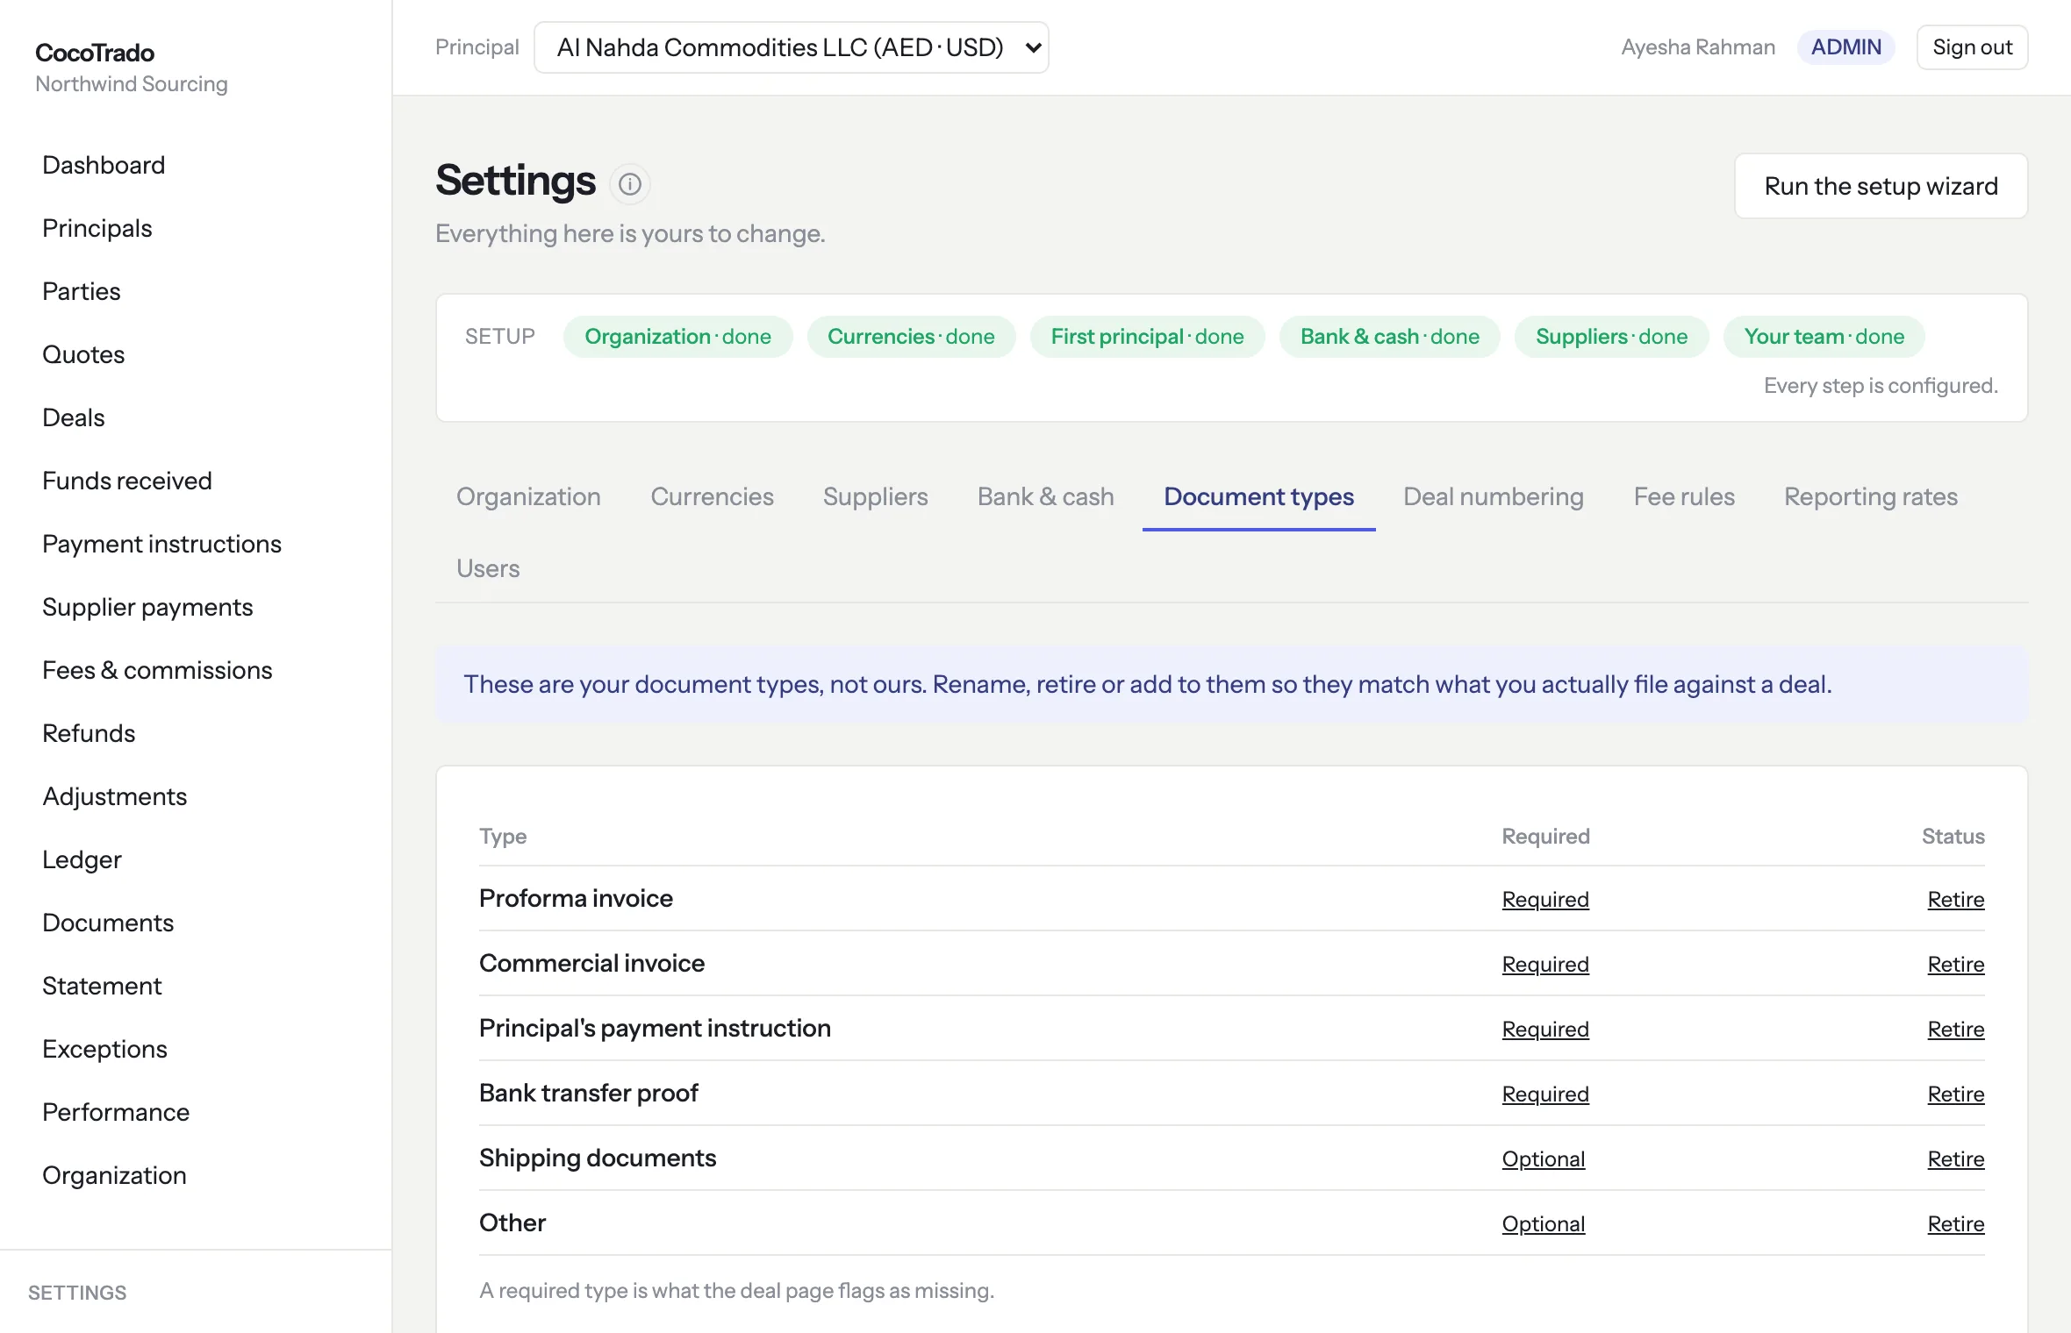The height and width of the screenshot is (1333, 2071).
Task: Switch to Deal numbering tab
Action: point(1493,496)
